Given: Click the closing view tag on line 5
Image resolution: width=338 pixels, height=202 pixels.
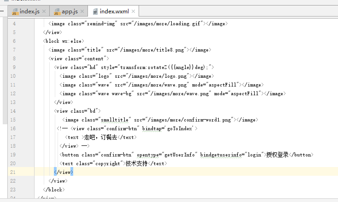Looking at the screenshot, I should coord(52,32).
